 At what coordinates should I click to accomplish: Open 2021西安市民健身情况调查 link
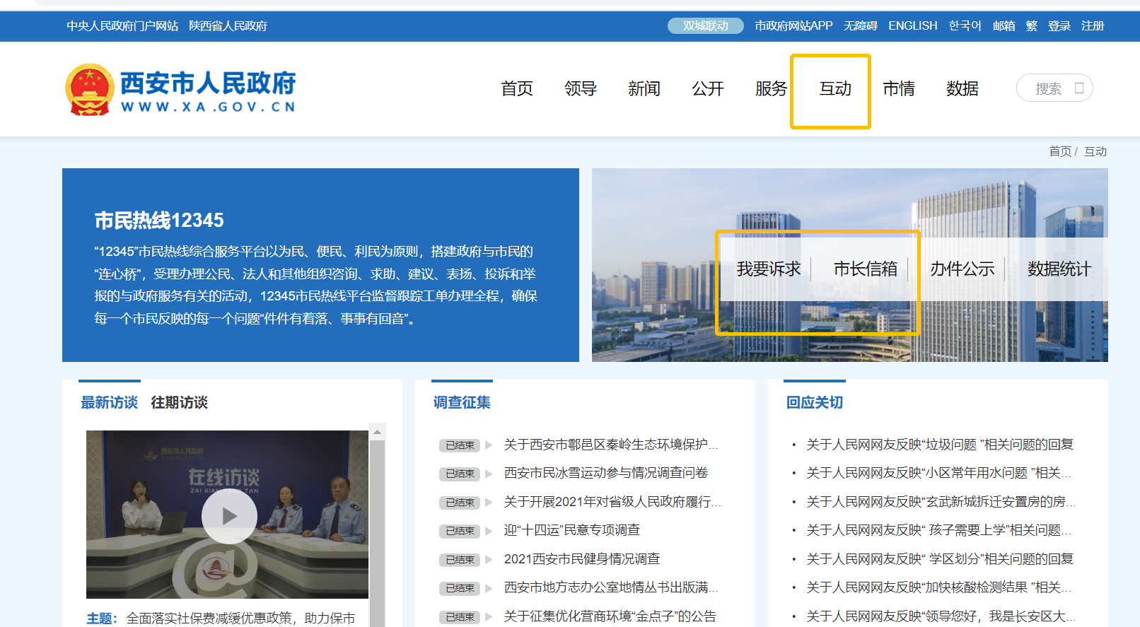point(582,559)
